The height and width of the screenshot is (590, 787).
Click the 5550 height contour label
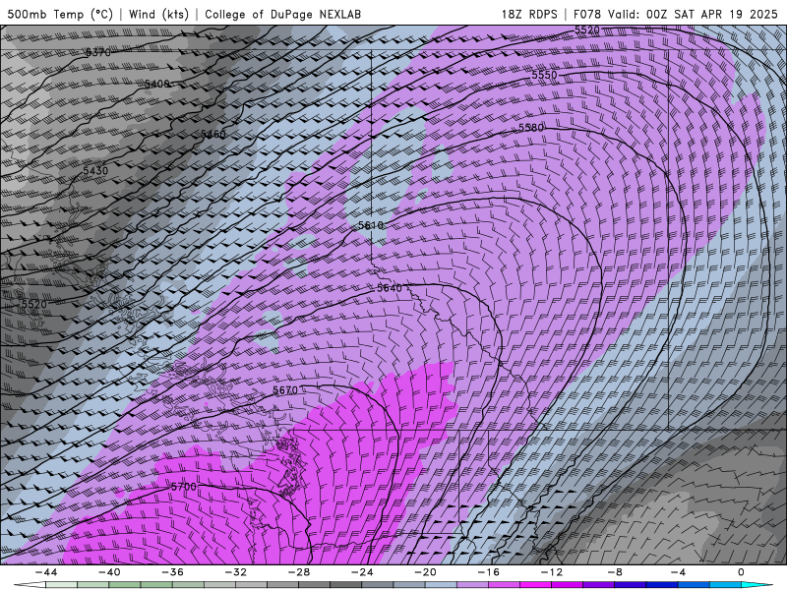(x=545, y=75)
